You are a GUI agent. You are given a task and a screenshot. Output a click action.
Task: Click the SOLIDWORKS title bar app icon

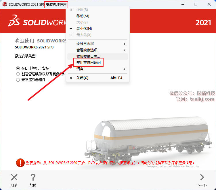5,4
